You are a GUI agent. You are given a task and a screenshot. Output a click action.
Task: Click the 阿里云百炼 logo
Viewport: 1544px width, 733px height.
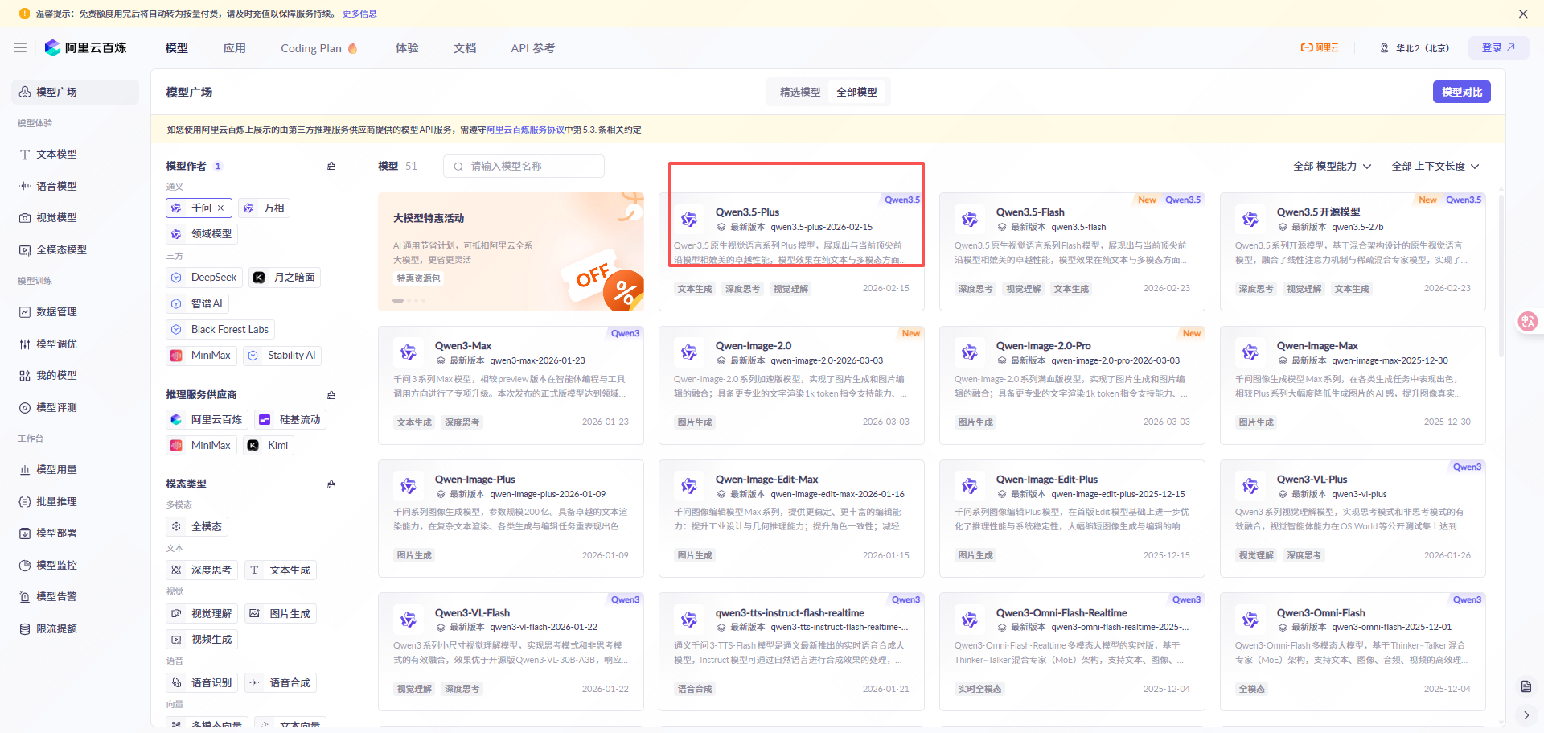pyautogui.click(x=86, y=48)
